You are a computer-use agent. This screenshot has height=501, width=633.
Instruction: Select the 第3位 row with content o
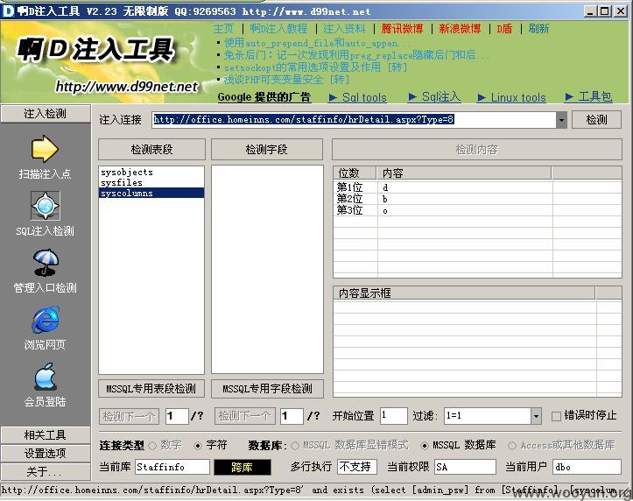[x=477, y=210]
